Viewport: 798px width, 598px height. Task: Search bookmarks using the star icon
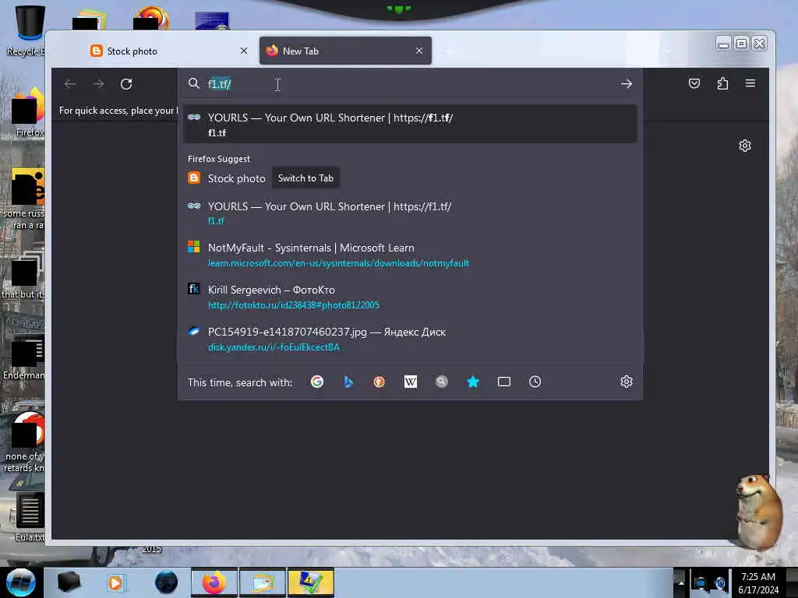[x=473, y=382]
